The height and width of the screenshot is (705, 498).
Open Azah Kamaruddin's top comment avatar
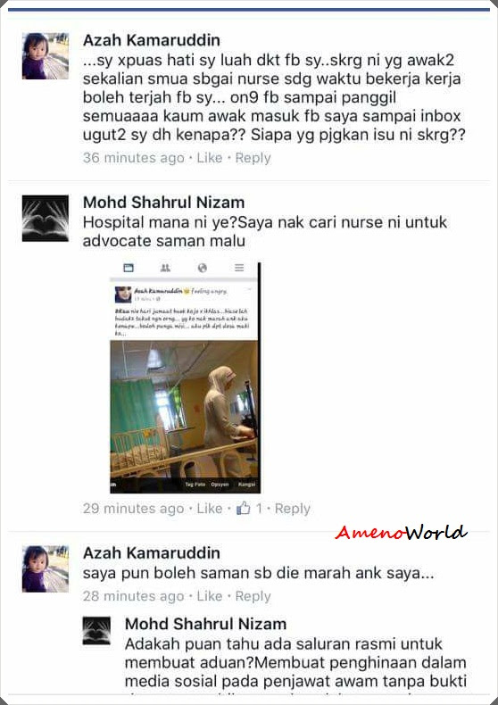(46, 56)
